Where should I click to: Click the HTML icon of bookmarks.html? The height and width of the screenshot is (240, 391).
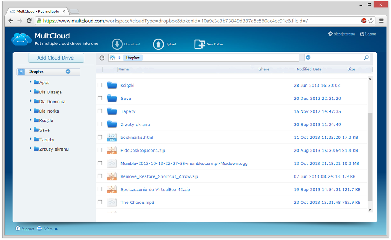click(112, 137)
